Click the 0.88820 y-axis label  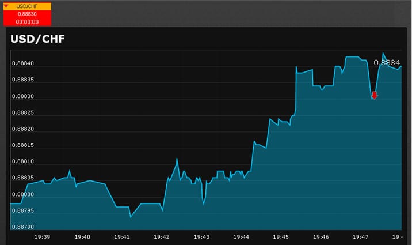pyautogui.click(x=23, y=129)
